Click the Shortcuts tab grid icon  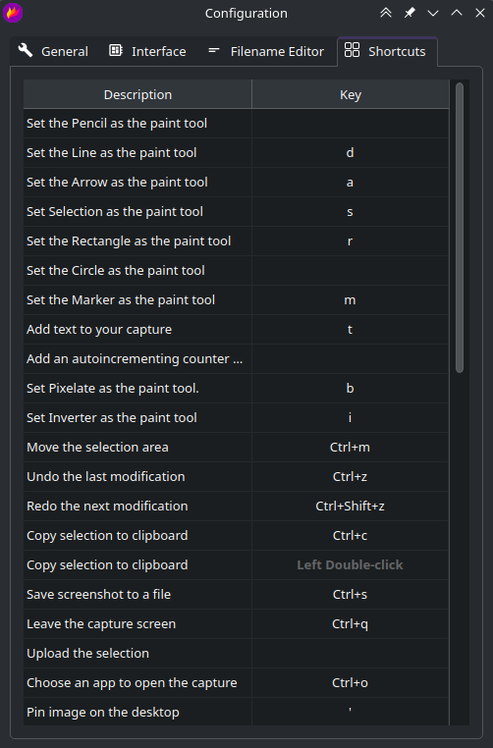click(x=352, y=50)
